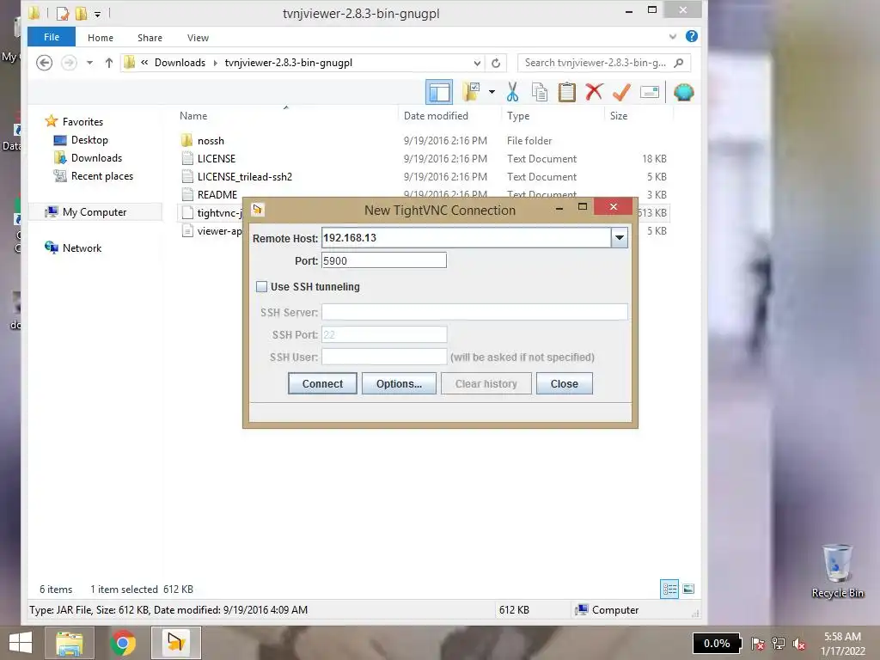Viewport: 880px width, 660px height.
Task: Open the Share ribbon tab
Action: coord(150,38)
